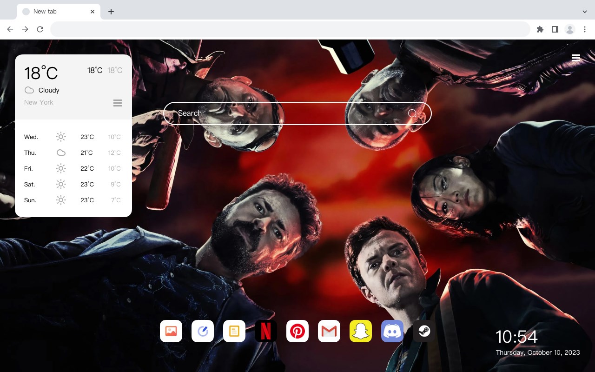Select the Wed. forecast row

point(73,137)
